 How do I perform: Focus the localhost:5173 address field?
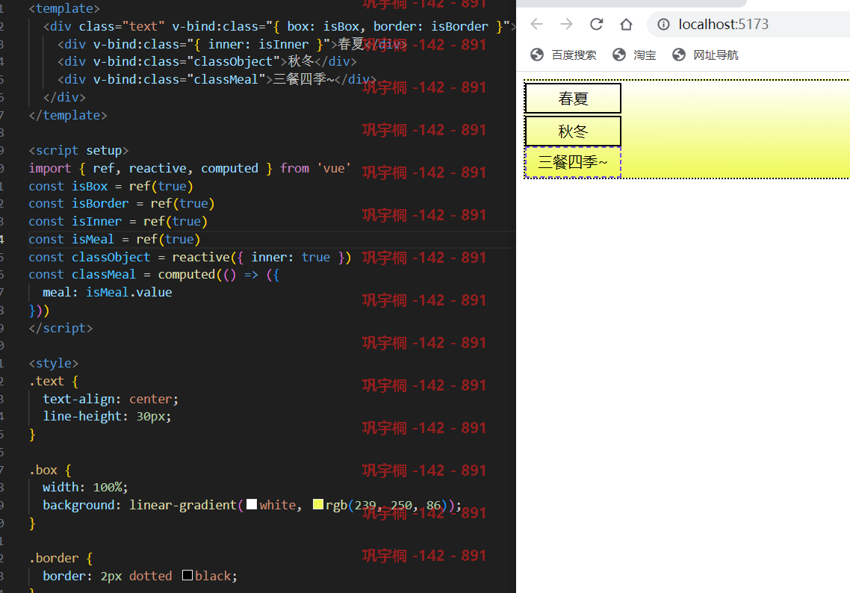(723, 25)
